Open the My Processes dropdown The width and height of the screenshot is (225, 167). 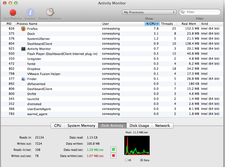(x=149, y=12)
